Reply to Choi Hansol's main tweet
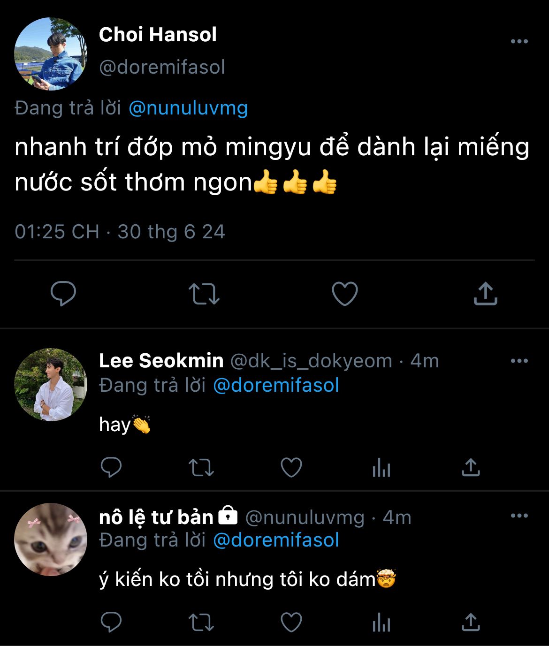This screenshot has width=549, height=646. click(63, 294)
